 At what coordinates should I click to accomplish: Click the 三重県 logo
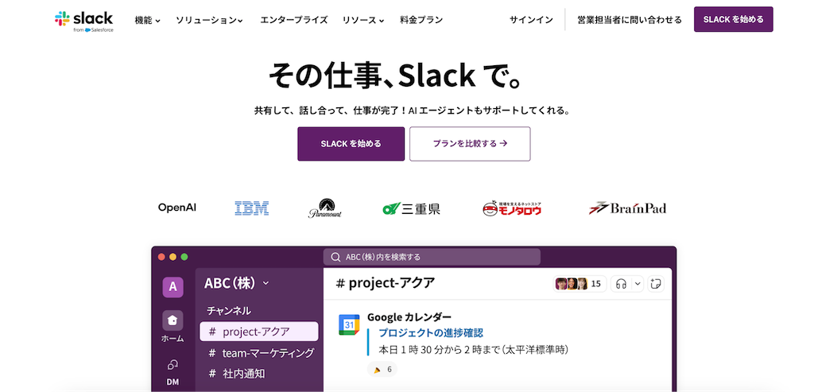[x=412, y=208]
